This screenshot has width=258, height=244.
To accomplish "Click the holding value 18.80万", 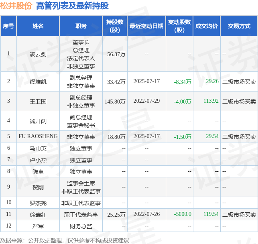I will (116, 137).
